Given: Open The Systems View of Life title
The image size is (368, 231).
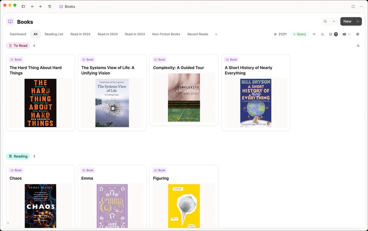Looking at the screenshot, I should click(108, 70).
